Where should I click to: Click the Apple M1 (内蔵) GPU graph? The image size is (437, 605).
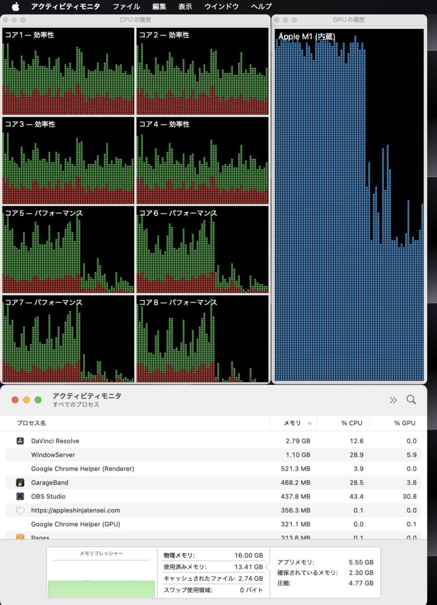pyautogui.click(x=349, y=205)
